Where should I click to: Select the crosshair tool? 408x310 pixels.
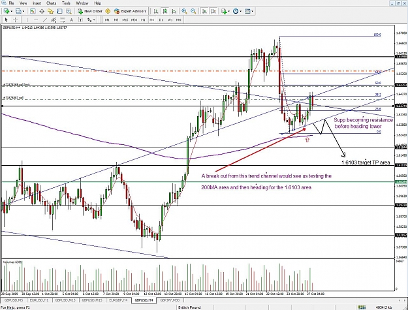(16, 20)
